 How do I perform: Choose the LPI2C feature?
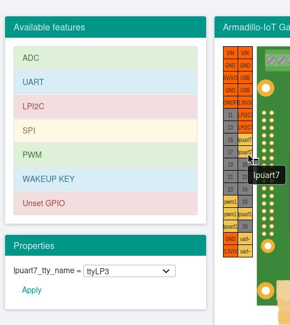click(105, 106)
